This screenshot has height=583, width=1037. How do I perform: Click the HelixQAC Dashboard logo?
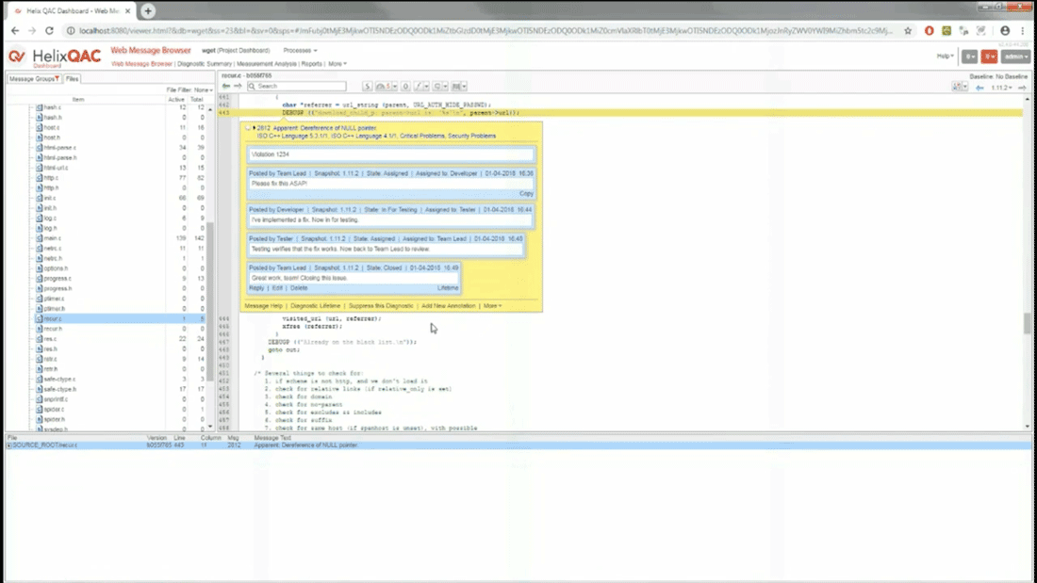(54, 57)
